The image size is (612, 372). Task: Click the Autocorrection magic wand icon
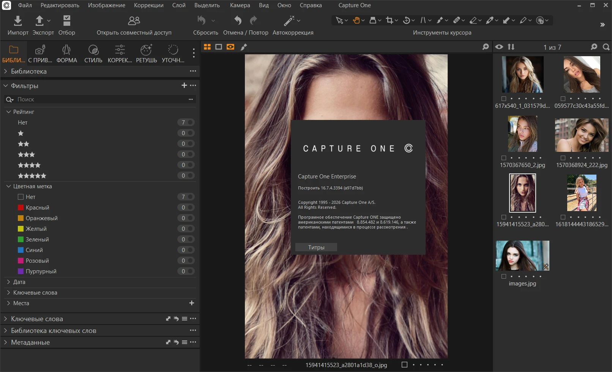[x=289, y=21]
